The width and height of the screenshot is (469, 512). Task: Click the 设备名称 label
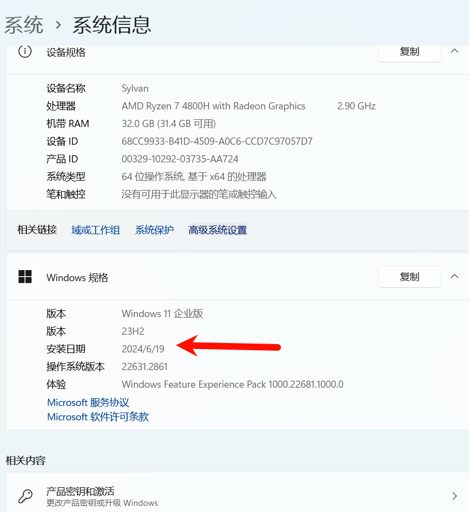coord(66,88)
